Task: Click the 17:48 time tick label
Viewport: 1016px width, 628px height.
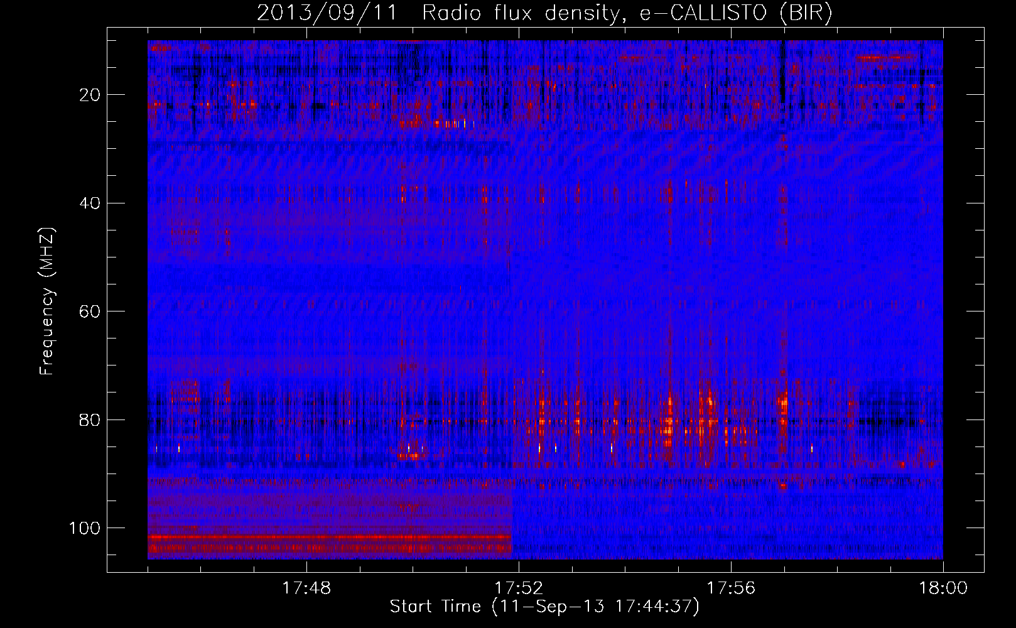Action: coord(306,588)
